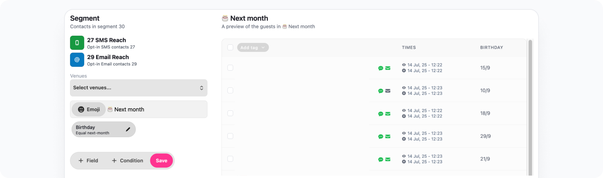This screenshot has width=603, height=178.
Task: Add a new Condition
Action: coord(127,161)
